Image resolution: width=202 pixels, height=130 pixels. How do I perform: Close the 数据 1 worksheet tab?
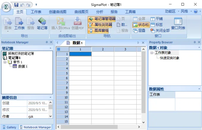pos(143,43)
